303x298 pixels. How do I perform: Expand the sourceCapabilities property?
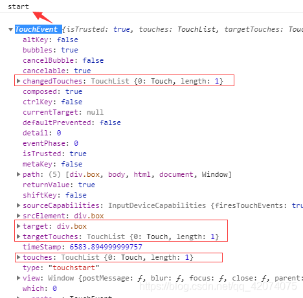[18, 205]
